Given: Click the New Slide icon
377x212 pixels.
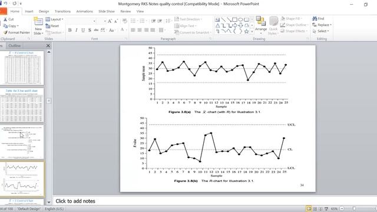Looking at the screenshot, I should click(38, 22).
